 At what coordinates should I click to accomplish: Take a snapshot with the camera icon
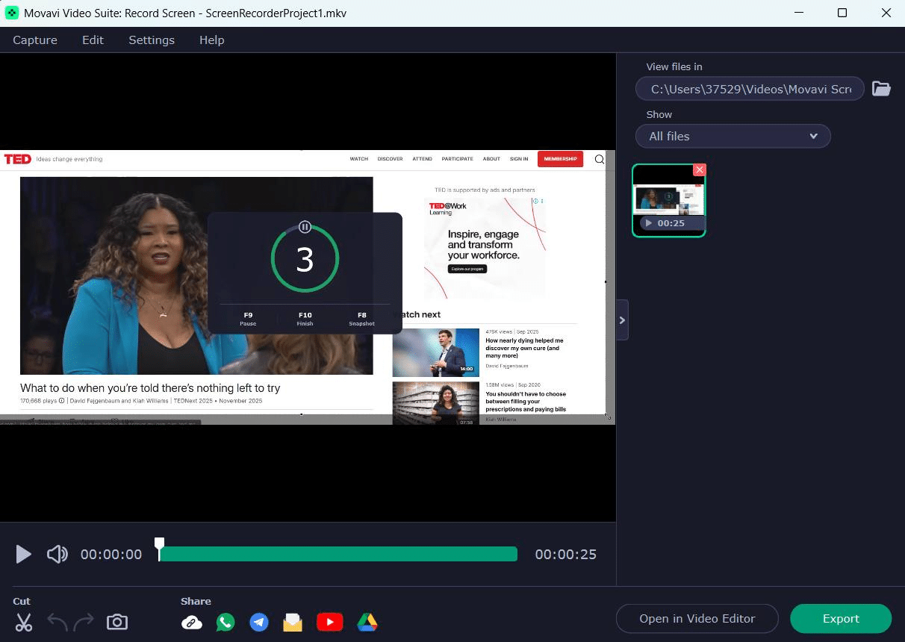117,622
